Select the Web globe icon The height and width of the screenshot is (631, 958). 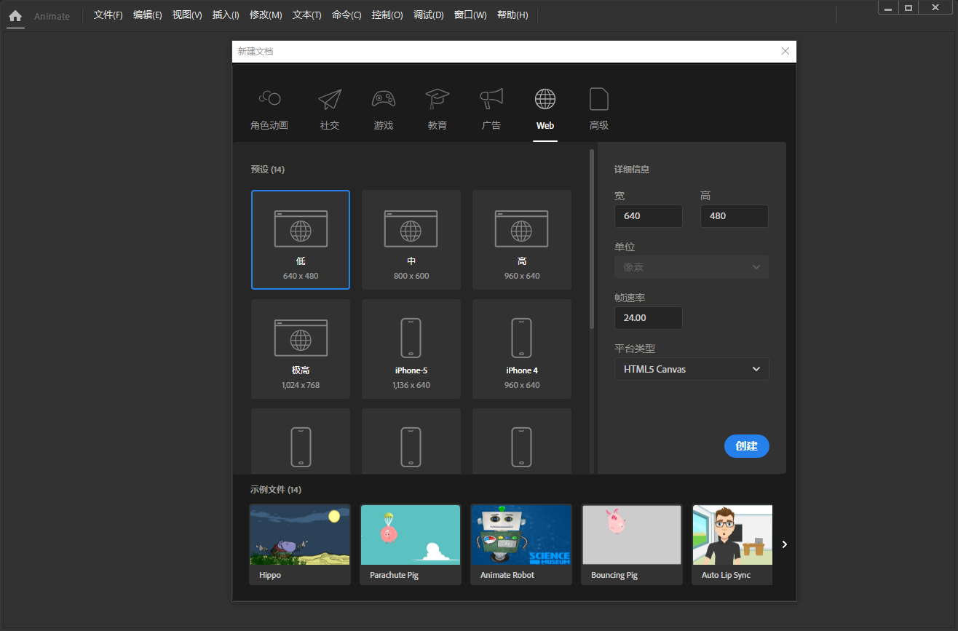click(545, 98)
